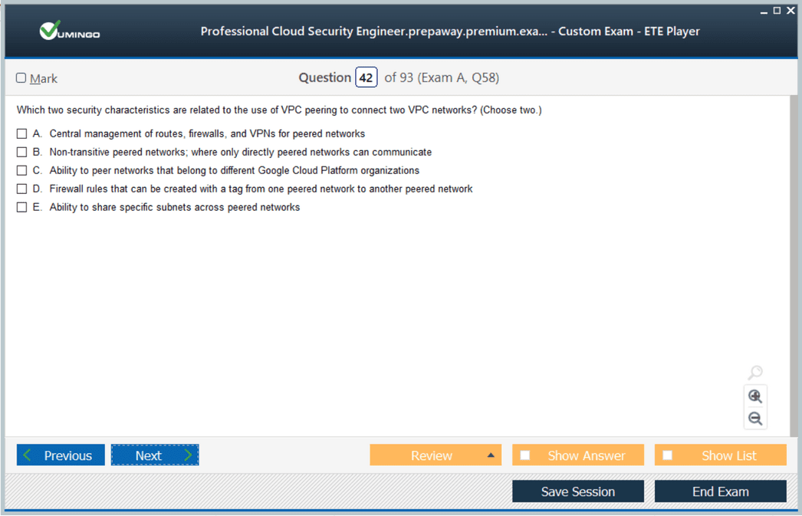Viewport: 802px width, 516px height.
Task: Click the zoom in magnifier icon
Action: pyautogui.click(x=755, y=396)
